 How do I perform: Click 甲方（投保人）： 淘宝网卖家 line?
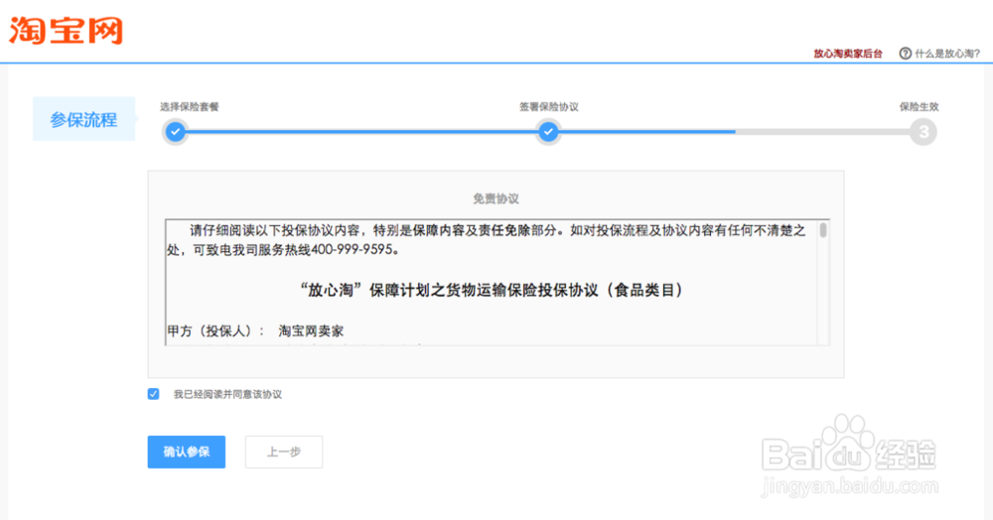[x=255, y=330]
